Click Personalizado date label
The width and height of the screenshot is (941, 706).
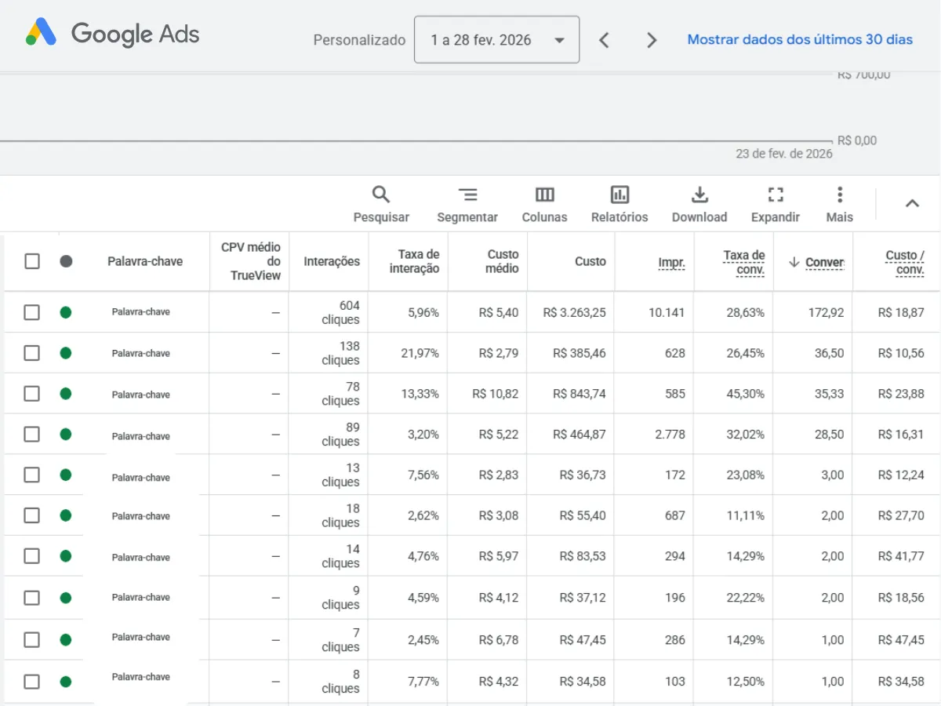pyautogui.click(x=359, y=40)
